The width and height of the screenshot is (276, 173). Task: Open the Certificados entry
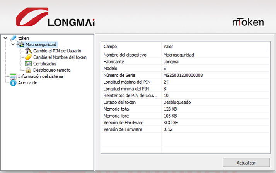(45, 64)
